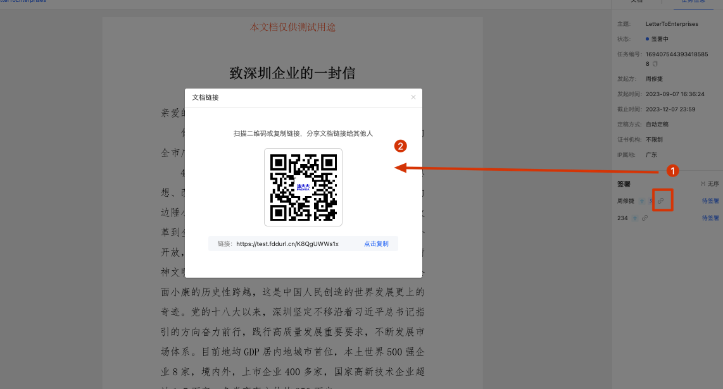Click the 广东 IP location value
Image resolution: width=723 pixels, height=389 pixels.
click(x=651, y=155)
